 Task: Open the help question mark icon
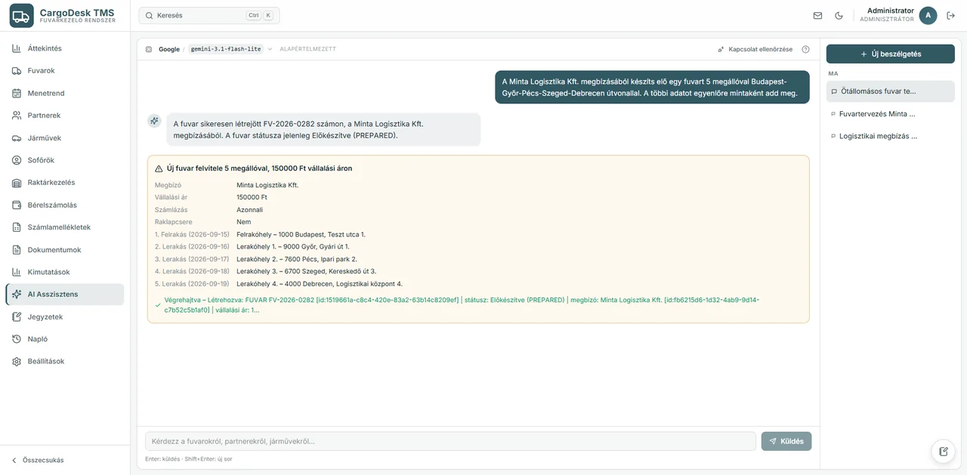coord(805,49)
